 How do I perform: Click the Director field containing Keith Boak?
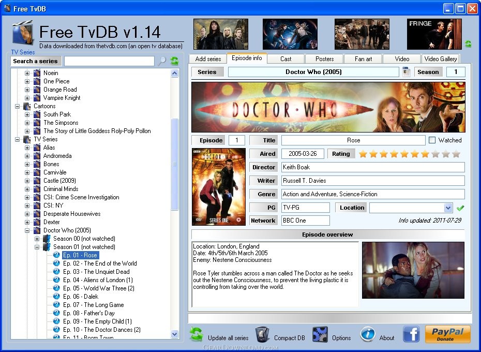click(x=373, y=167)
